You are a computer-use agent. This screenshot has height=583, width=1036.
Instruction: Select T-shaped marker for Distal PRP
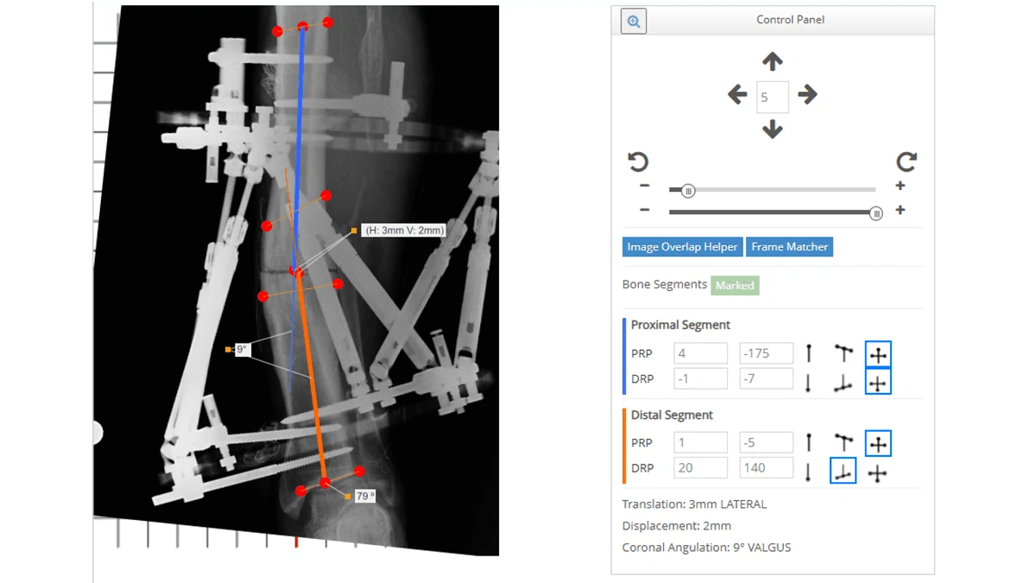[x=843, y=443]
